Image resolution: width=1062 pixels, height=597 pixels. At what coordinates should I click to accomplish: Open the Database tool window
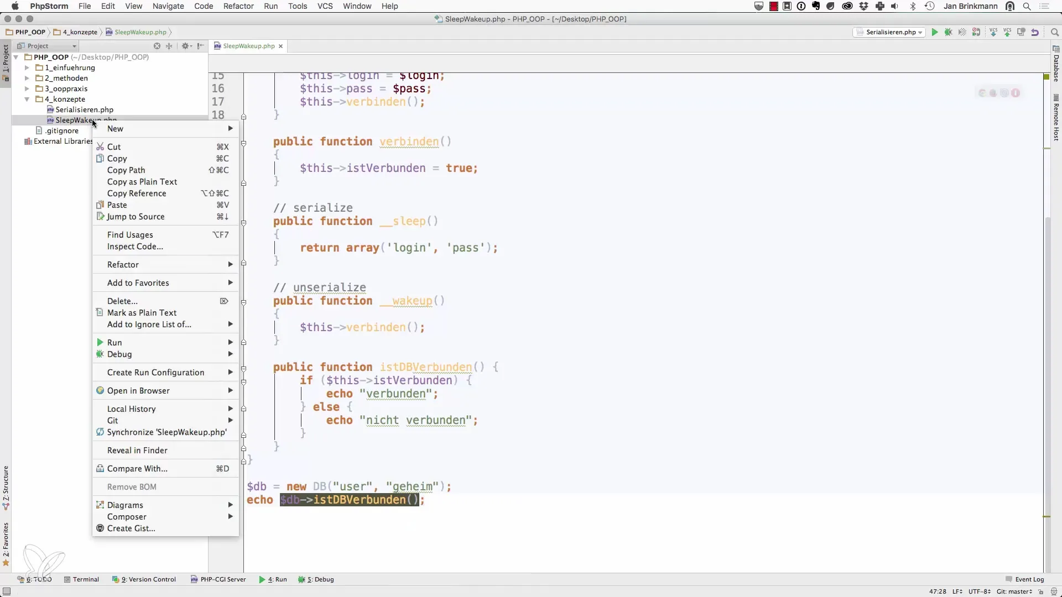[x=1056, y=64]
